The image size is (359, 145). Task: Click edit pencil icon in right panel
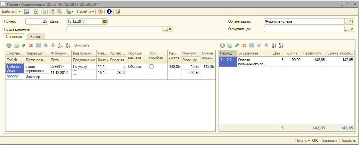click(237, 46)
